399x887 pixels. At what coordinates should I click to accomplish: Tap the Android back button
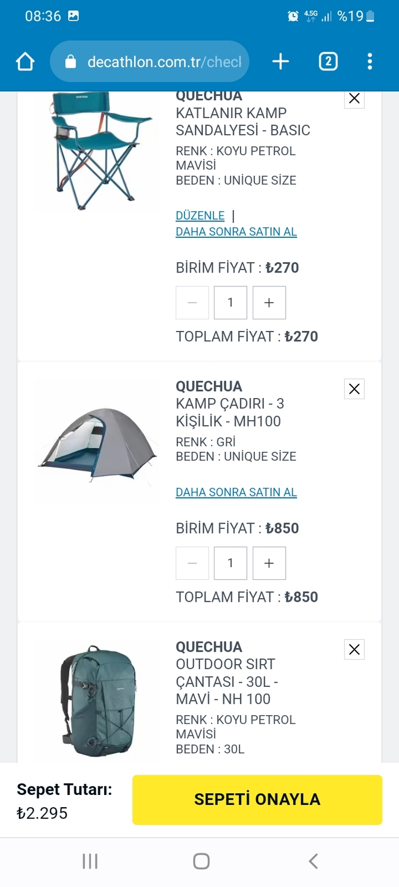[313, 861]
